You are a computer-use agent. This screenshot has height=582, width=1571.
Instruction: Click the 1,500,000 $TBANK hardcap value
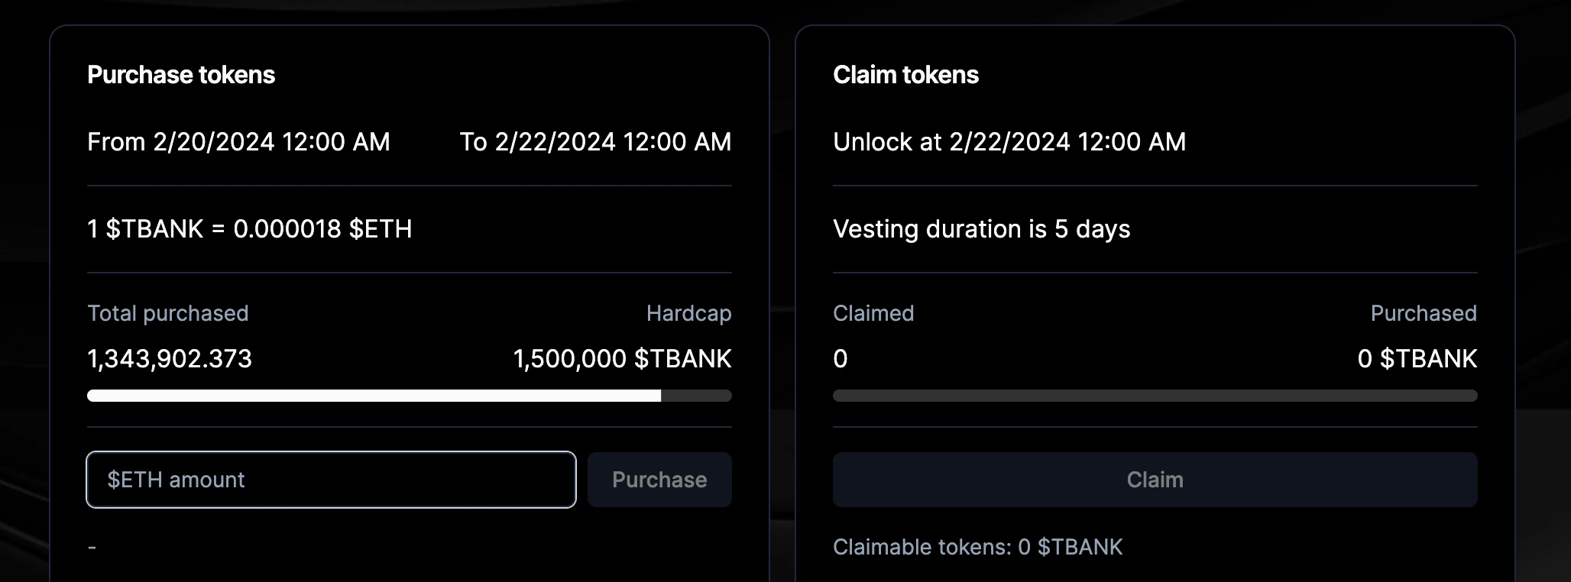[622, 359]
